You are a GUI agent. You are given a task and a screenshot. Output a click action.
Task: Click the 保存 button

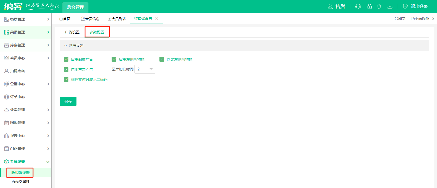tap(68, 101)
